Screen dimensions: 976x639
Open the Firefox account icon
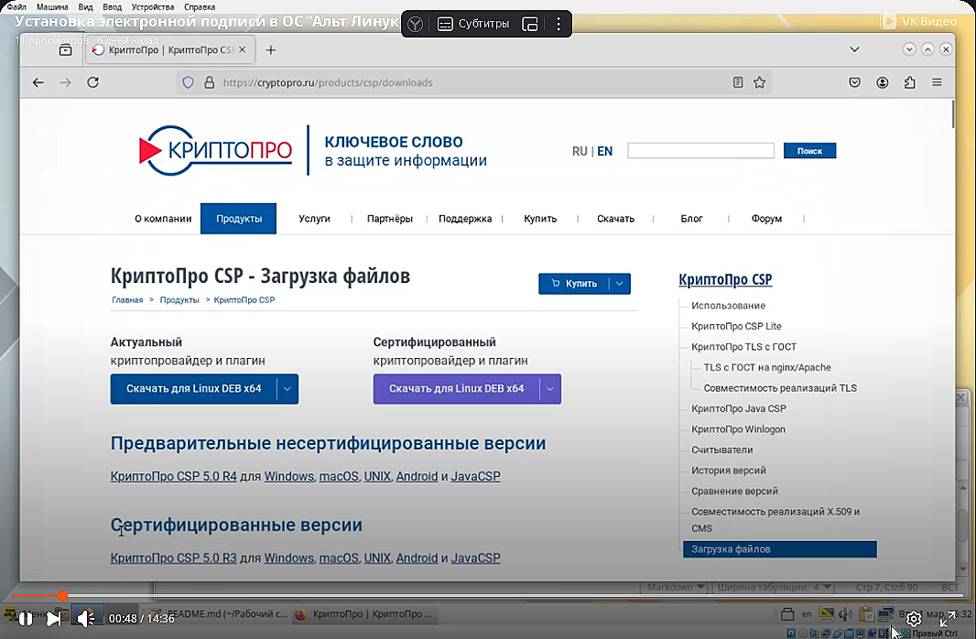pos(883,82)
